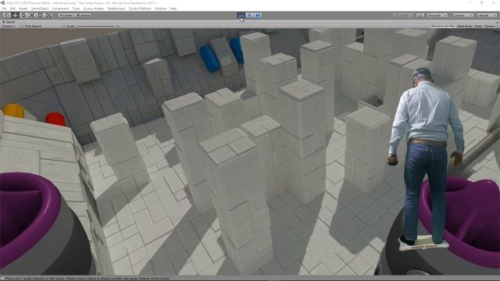Screen dimensions: 500x281
Task: Open the Free Aspect dropdown
Action: pos(44,26)
